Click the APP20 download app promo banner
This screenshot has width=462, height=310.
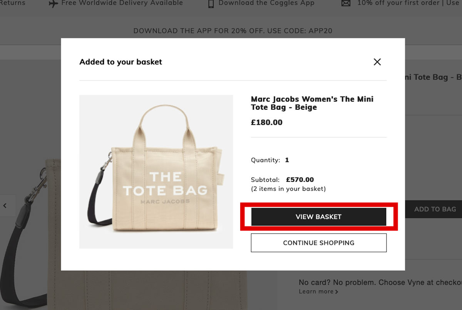coord(233,31)
